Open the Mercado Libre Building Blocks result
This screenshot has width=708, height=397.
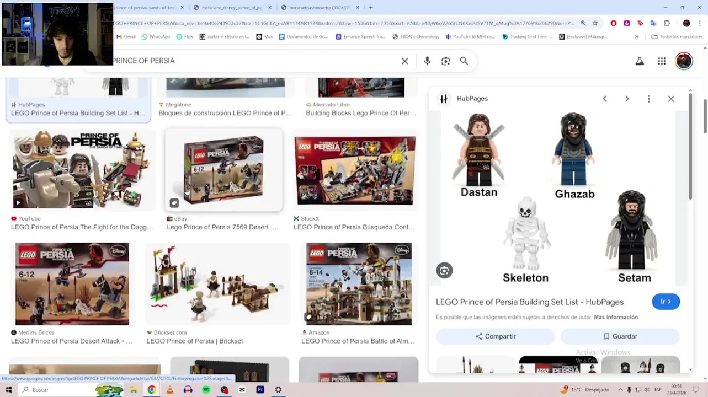click(361, 113)
